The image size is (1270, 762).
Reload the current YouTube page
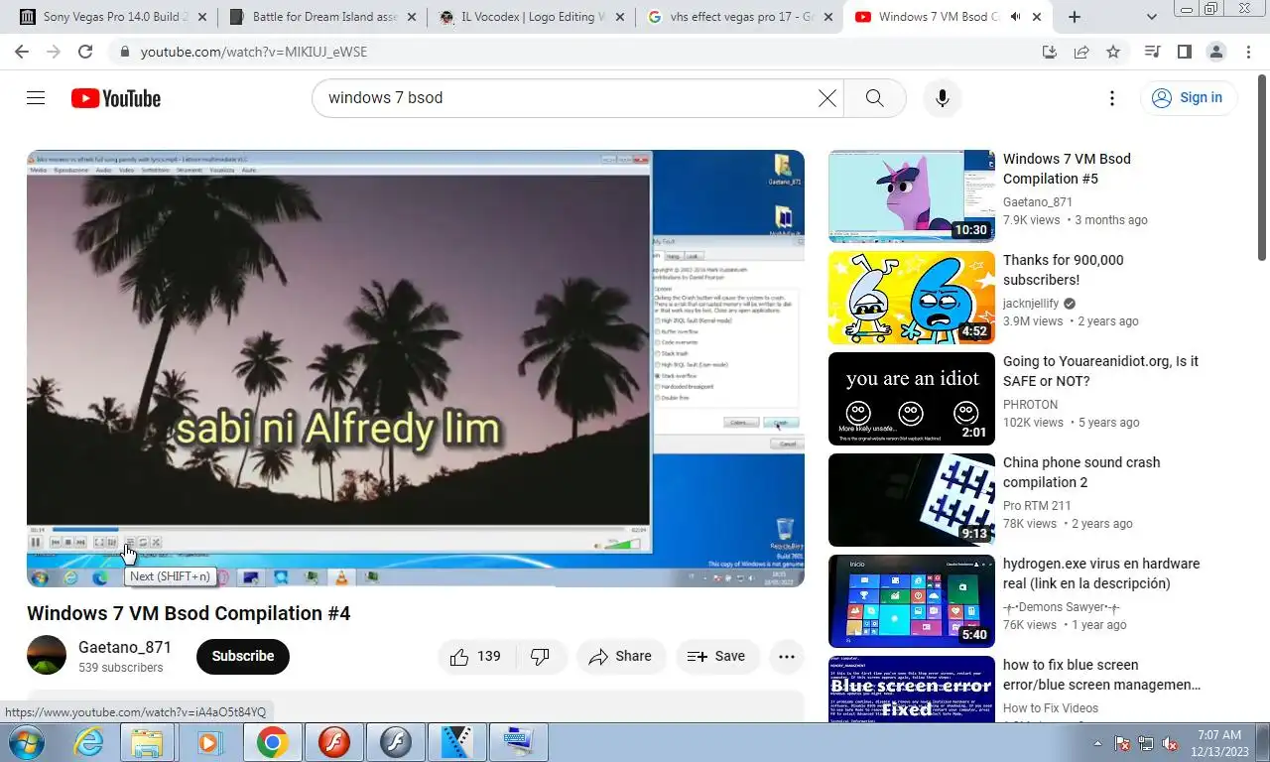pos(84,52)
